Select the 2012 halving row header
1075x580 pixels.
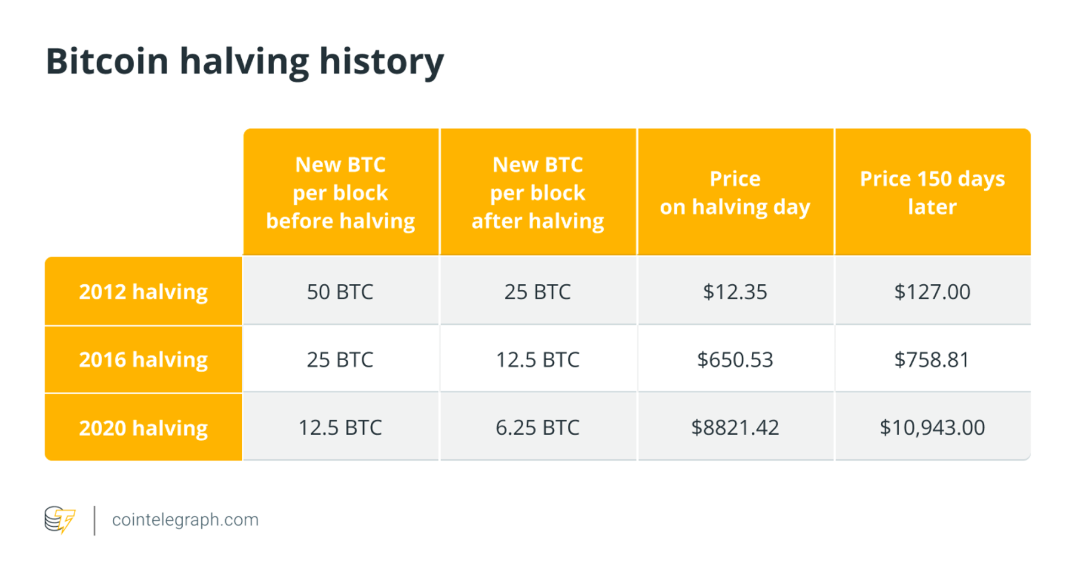(143, 291)
